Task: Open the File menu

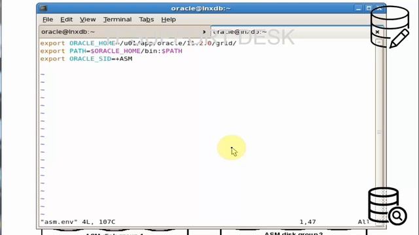Action: (48, 20)
